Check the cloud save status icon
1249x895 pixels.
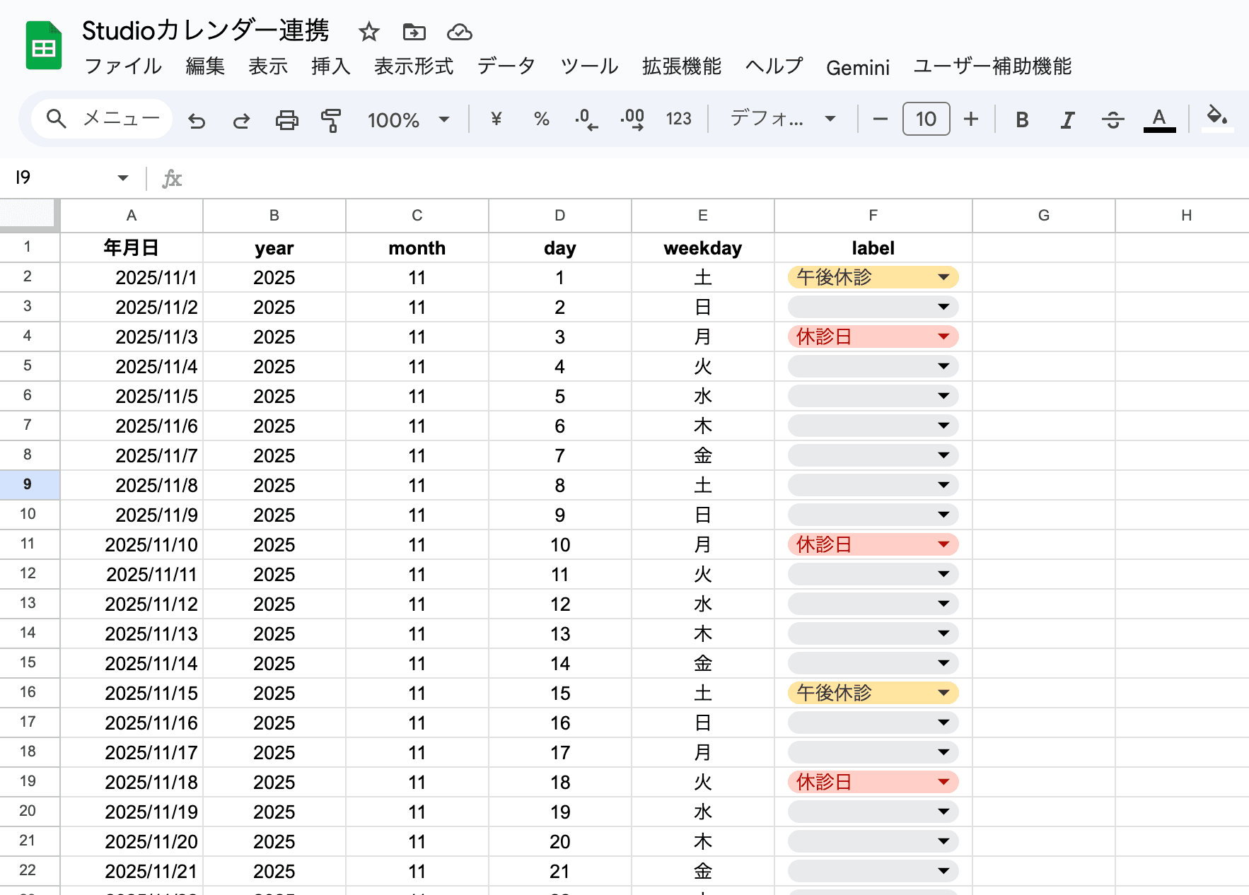coord(460,32)
